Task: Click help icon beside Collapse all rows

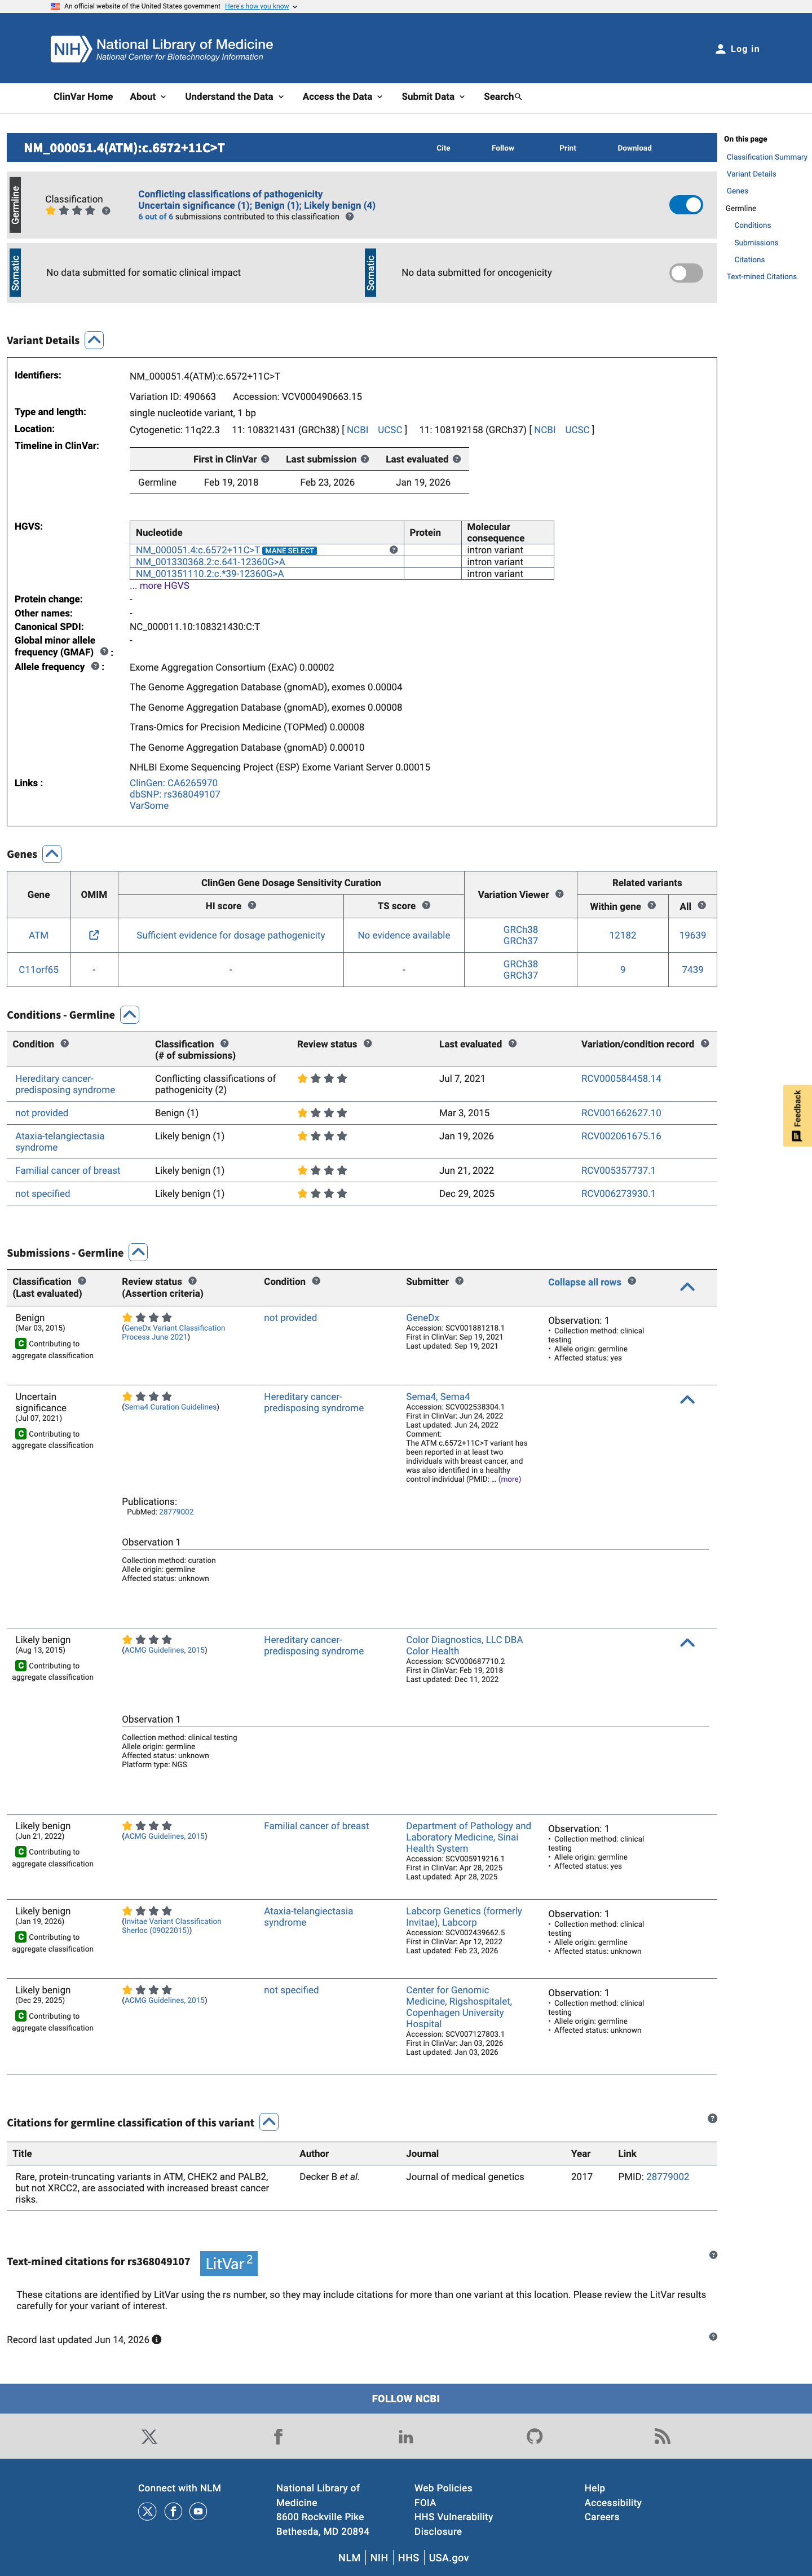Action: point(632,1281)
